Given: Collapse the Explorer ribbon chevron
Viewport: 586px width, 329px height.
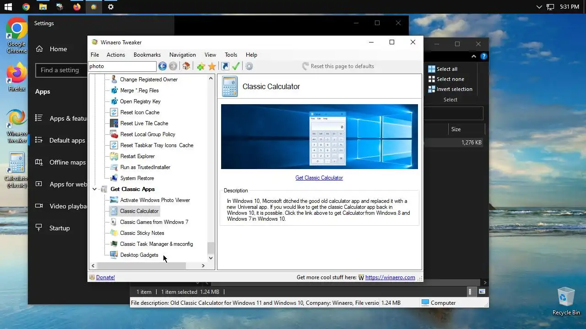Looking at the screenshot, I should pos(474,57).
